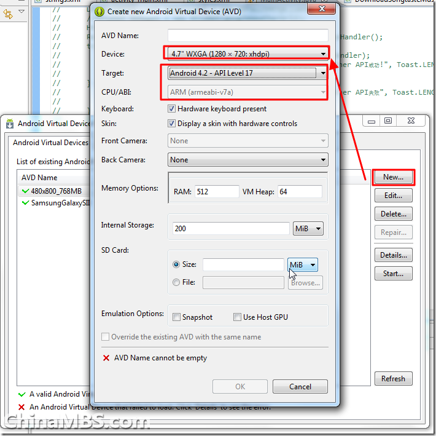This screenshot has width=436, height=436.
Task: Select the SD Card File radio button
Action: pos(176,282)
